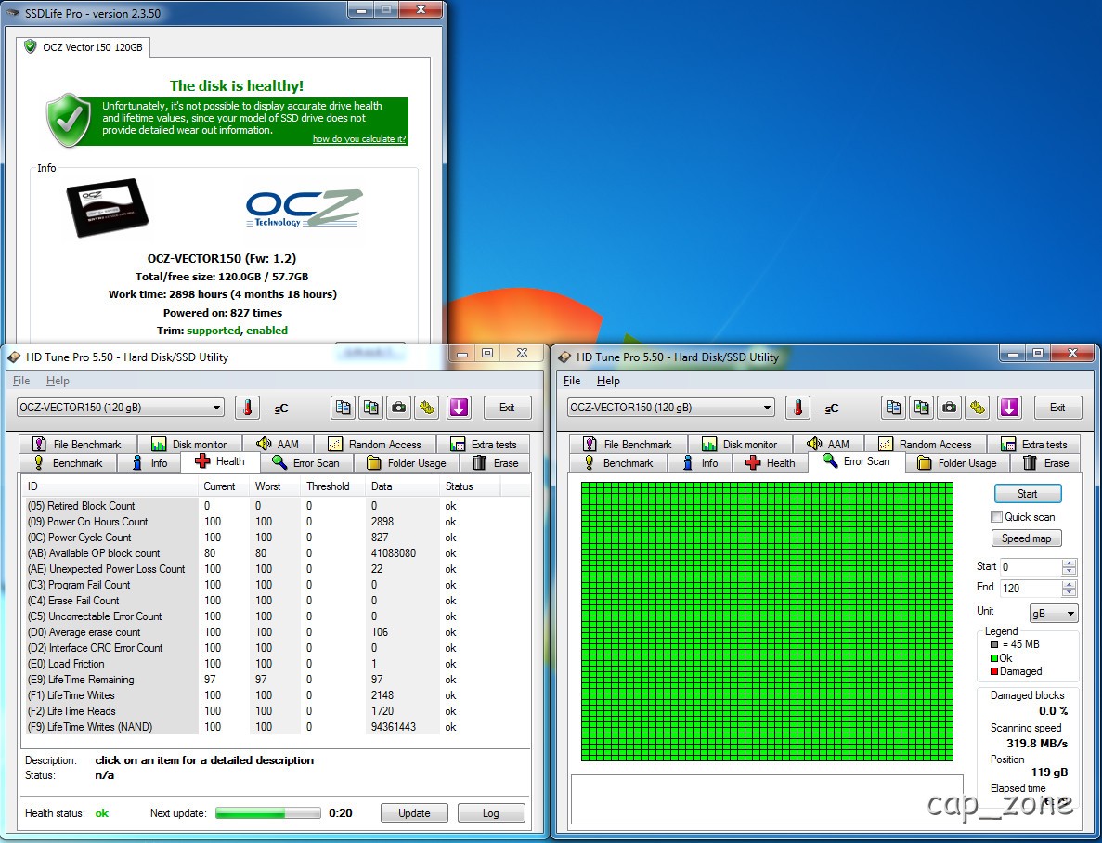
Task: Toggle Quick scan checkbox
Action: 996,517
